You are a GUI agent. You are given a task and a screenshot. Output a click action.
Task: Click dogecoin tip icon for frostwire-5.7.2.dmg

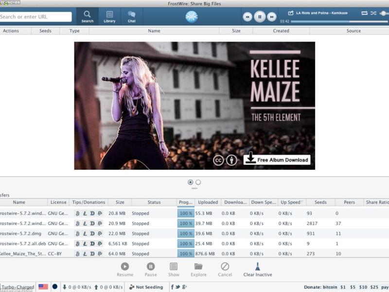click(x=92, y=234)
